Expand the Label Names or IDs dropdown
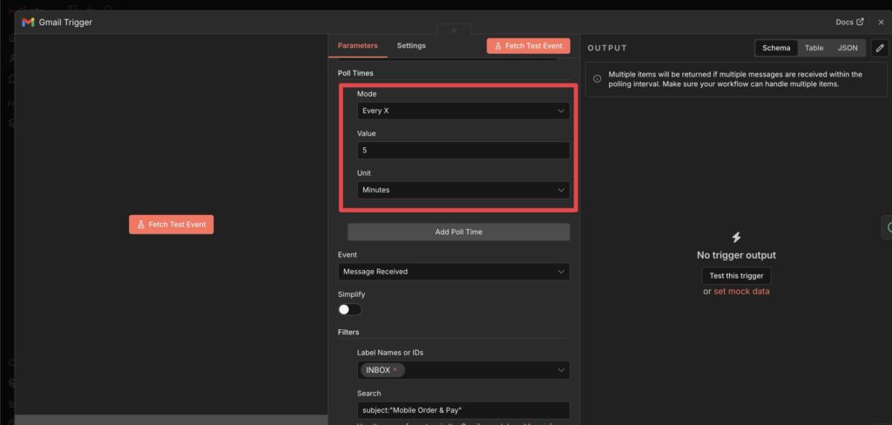The image size is (892, 425). point(561,370)
